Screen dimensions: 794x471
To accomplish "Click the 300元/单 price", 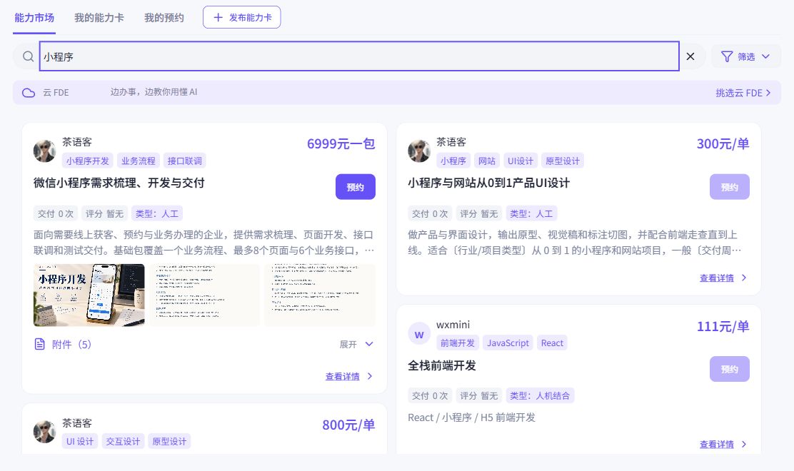I will (x=723, y=143).
